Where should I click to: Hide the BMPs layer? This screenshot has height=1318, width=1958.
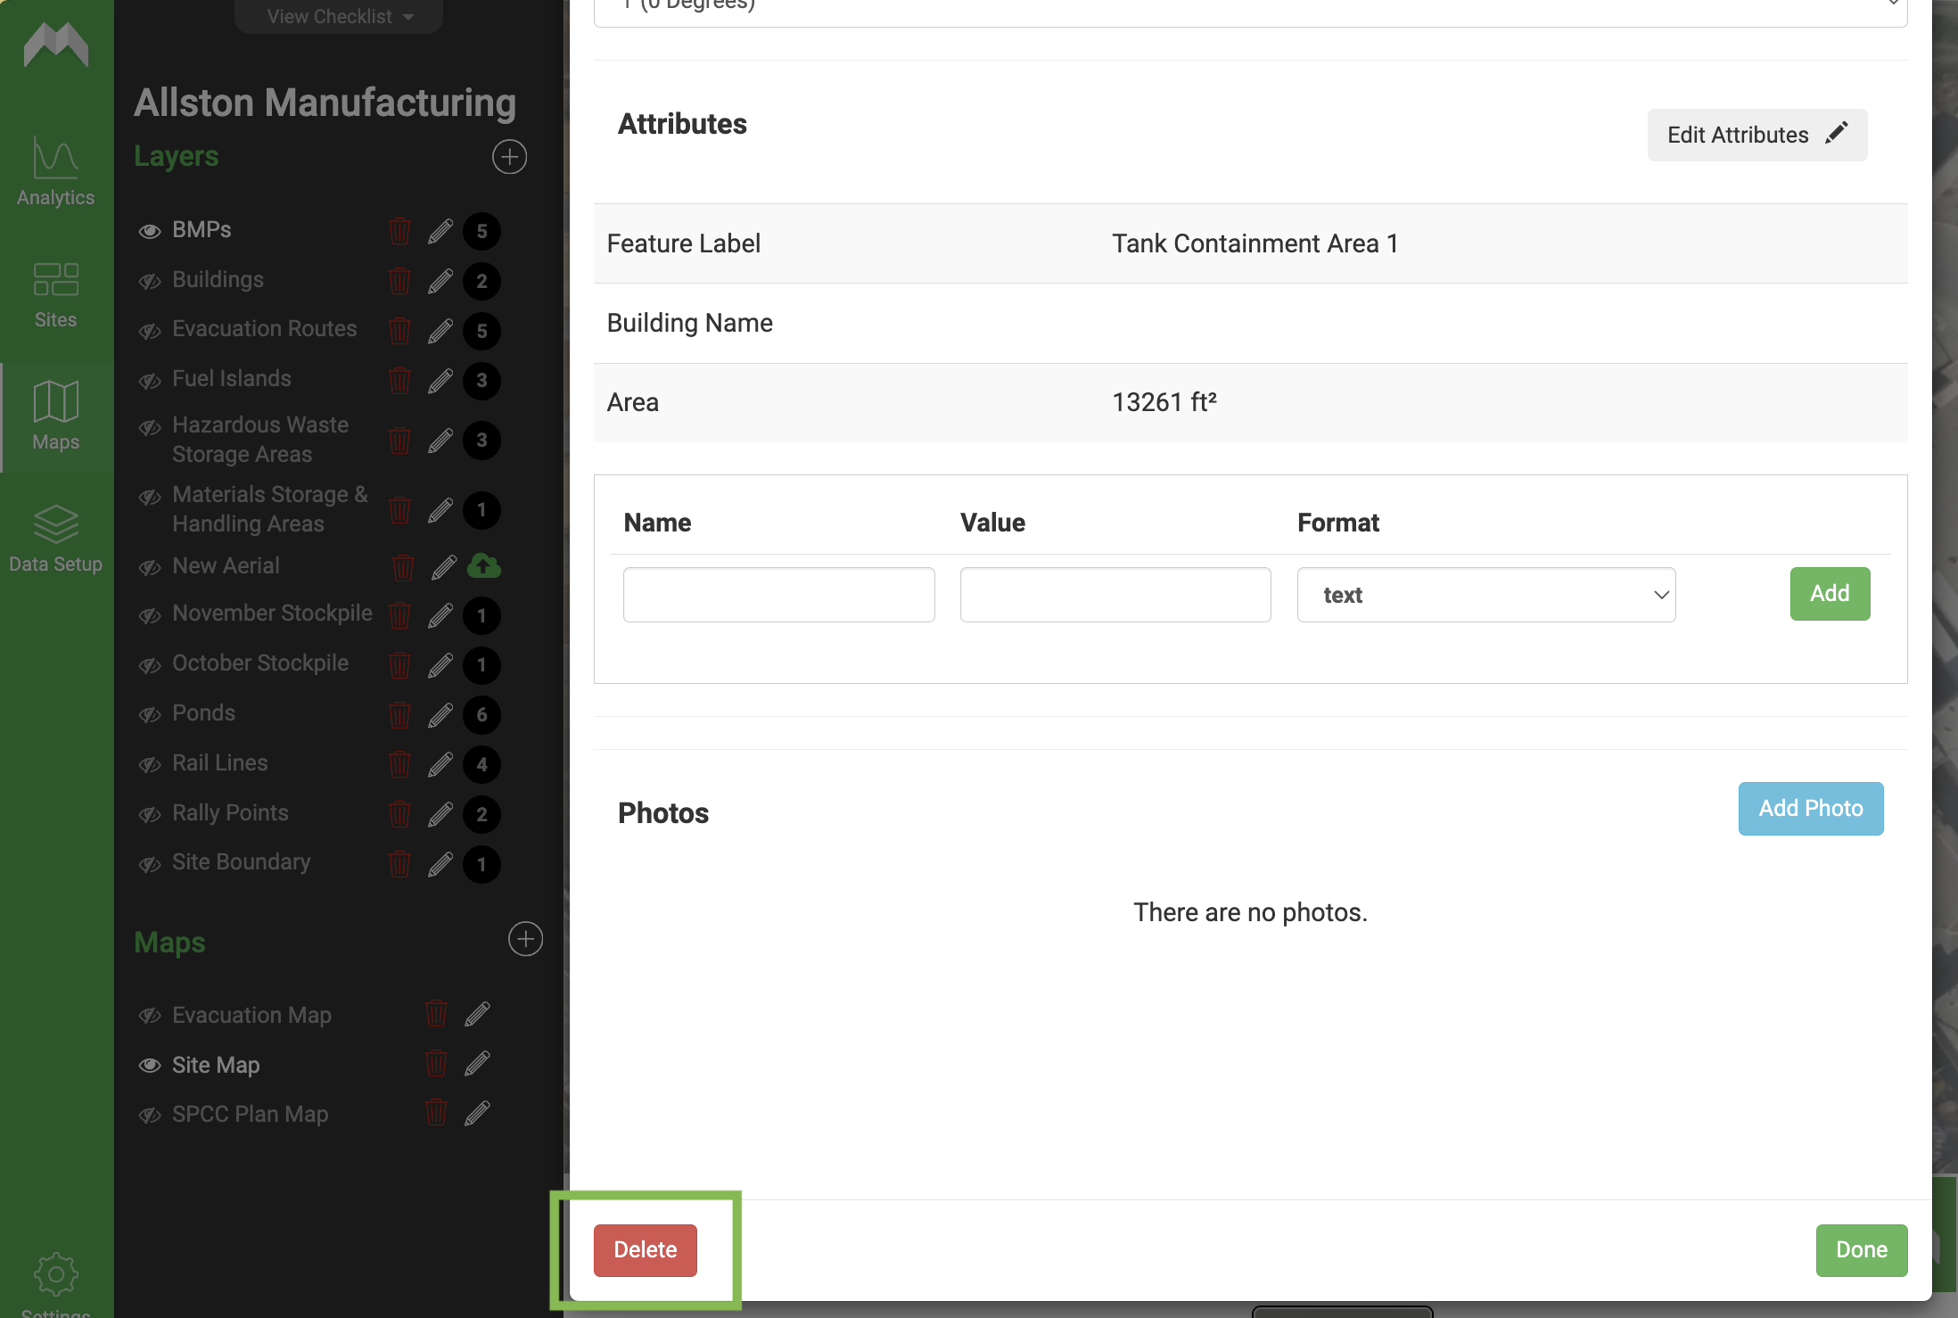[150, 231]
